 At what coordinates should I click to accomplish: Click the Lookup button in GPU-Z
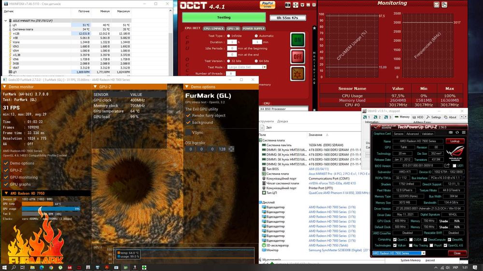[x=455, y=141]
